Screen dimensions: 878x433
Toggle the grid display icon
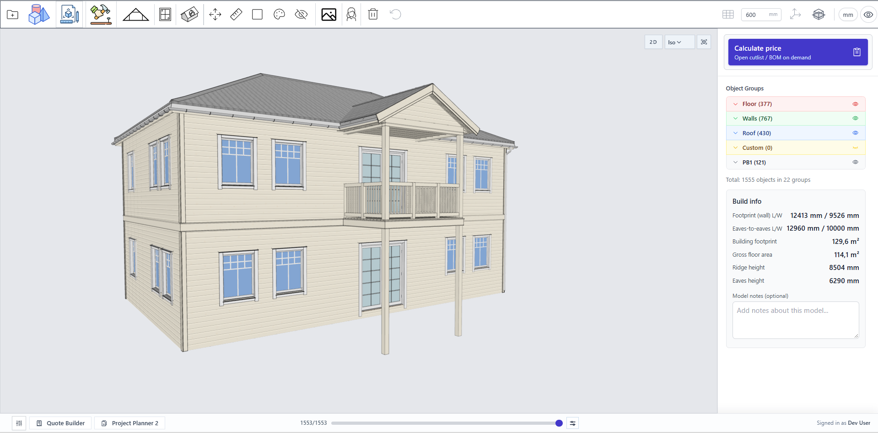728,15
